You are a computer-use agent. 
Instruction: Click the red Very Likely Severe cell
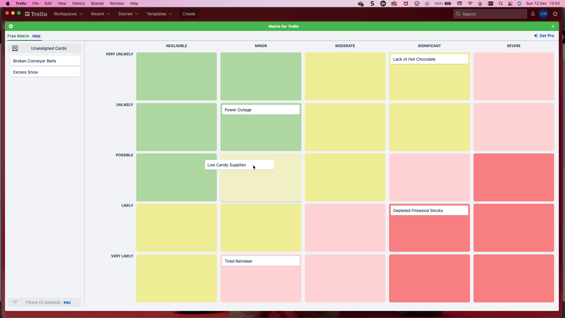click(x=514, y=279)
